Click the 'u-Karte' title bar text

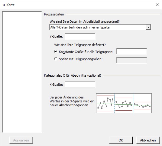[9, 5]
